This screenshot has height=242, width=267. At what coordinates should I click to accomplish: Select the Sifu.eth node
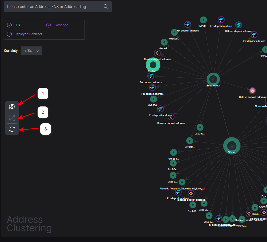pyautogui.click(x=232, y=146)
